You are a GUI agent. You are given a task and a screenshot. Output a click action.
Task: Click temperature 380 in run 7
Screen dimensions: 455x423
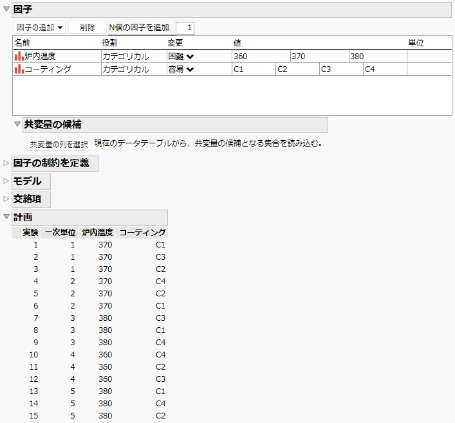tap(106, 318)
